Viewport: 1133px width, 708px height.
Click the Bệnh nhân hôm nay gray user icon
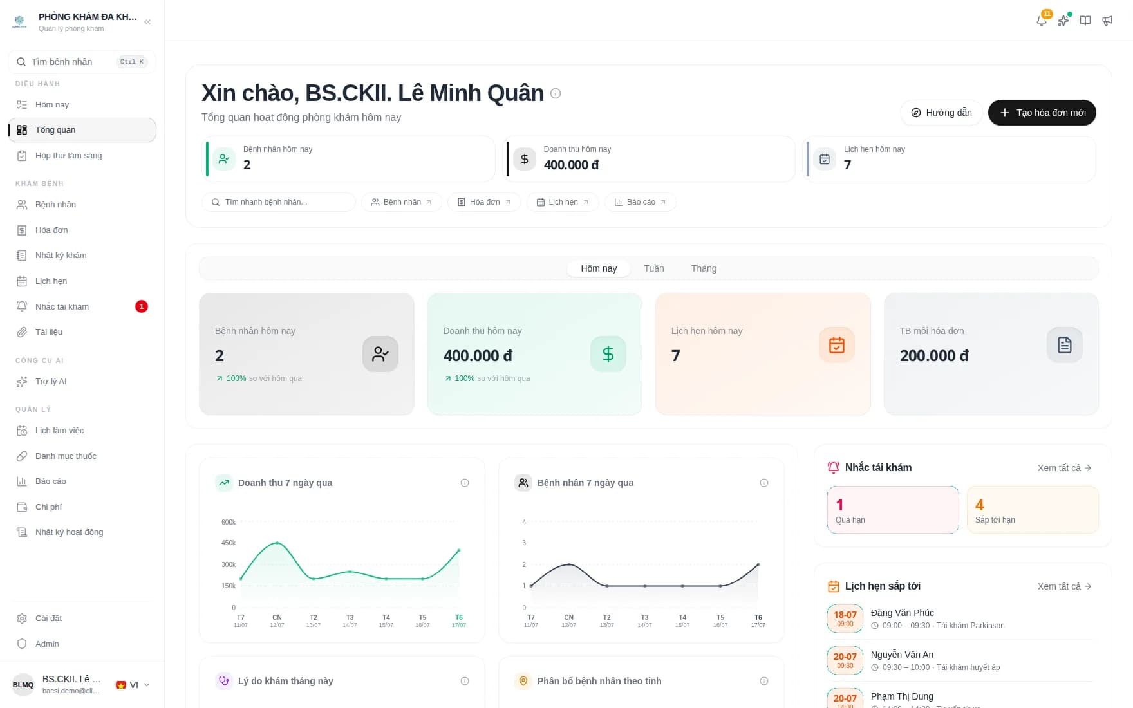tap(380, 354)
